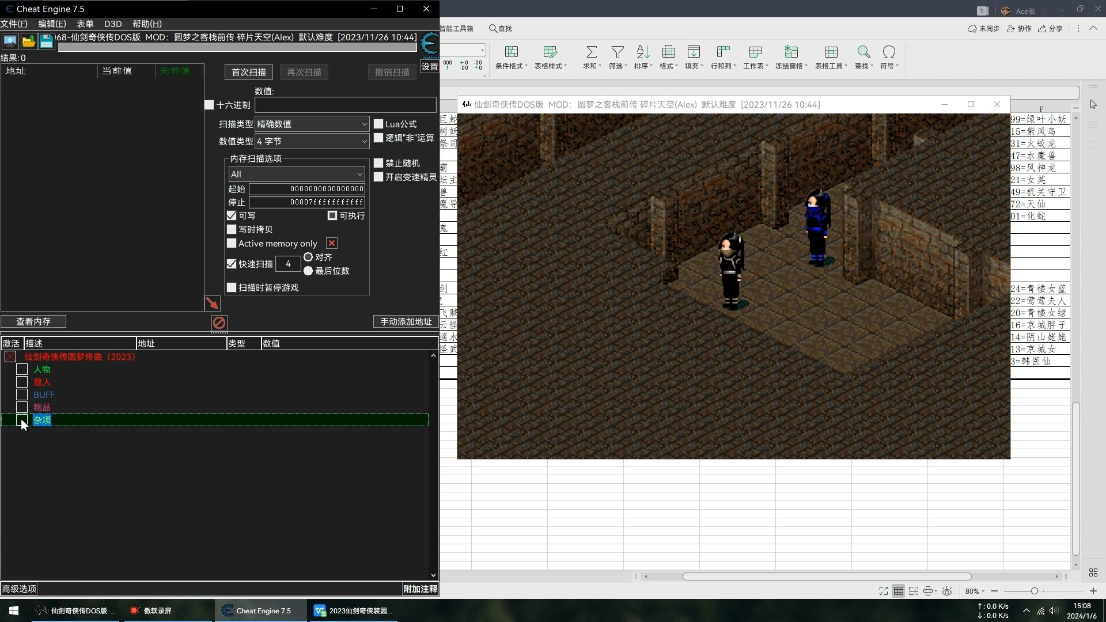The height and width of the screenshot is (622, 1106).
Task: Click the 表格工具 table tools icon
Action: (x=831, y=52)
